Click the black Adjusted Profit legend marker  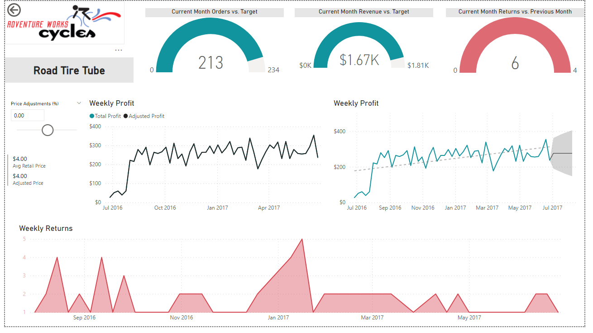pyautogui.click(x=125, y=116)
